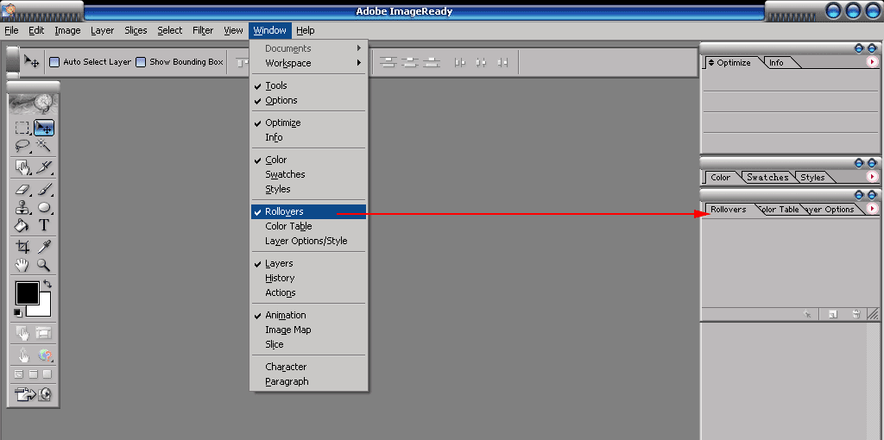Open the Rollovers palette flyout menu arrow
884x440 pixels.
pos(872,209)
